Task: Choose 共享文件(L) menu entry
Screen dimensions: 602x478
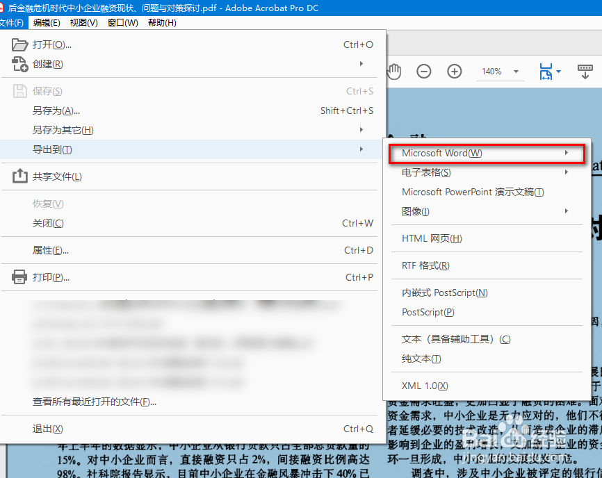Action: click(192, 176)
